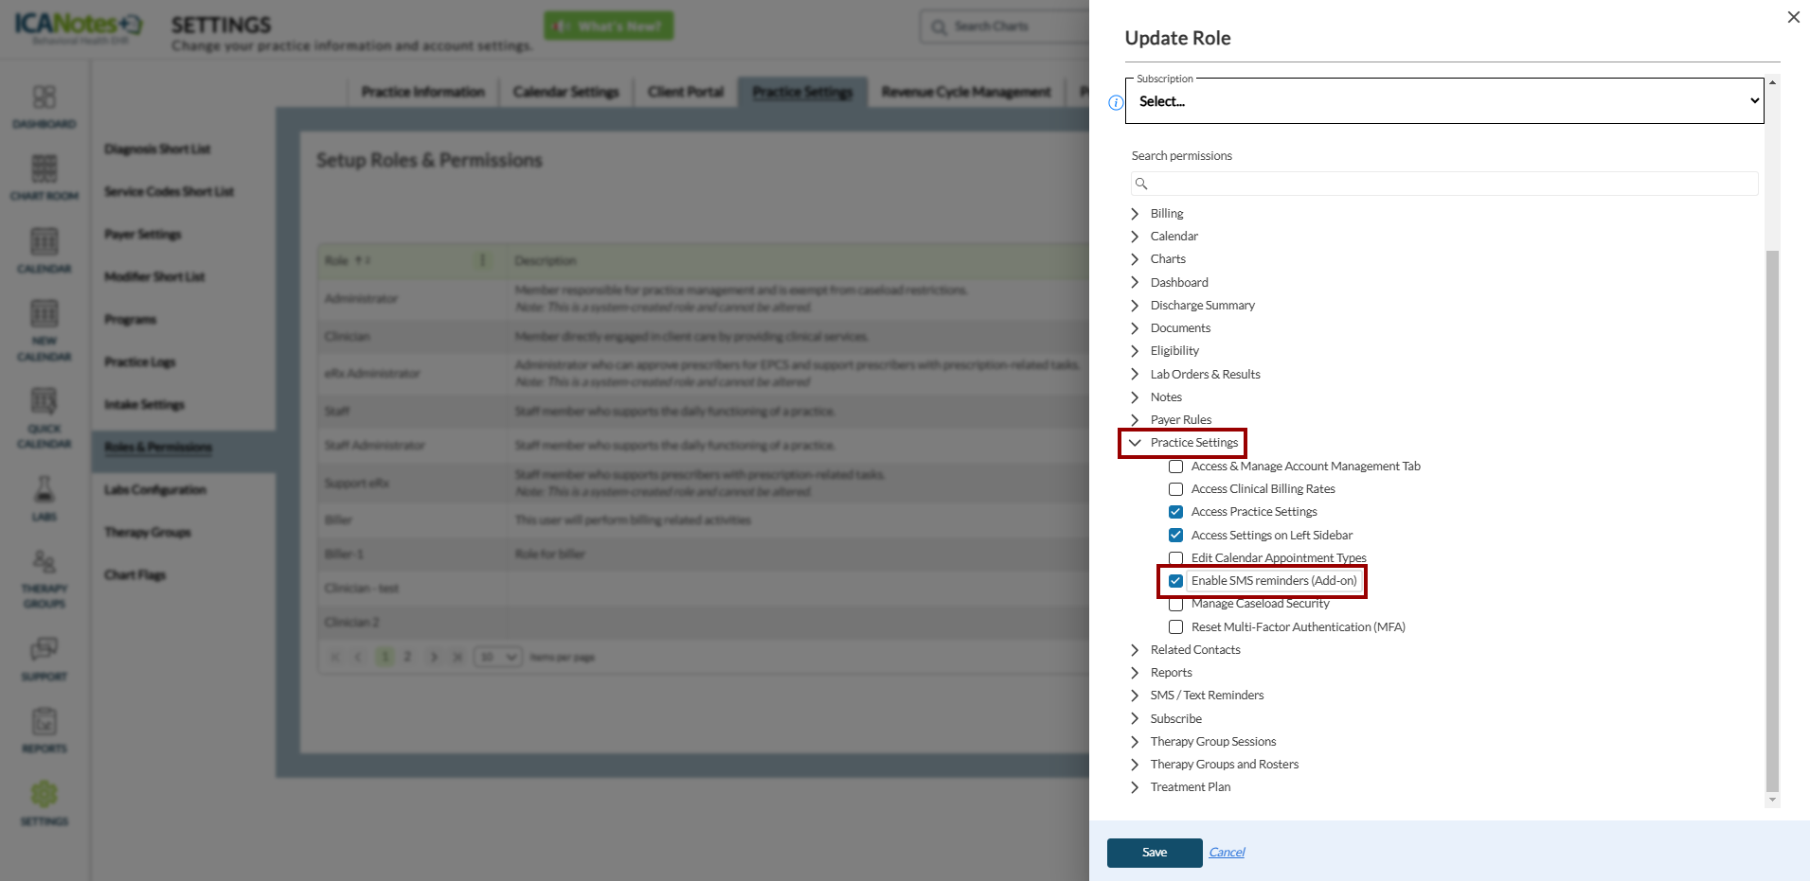Check Access Clinical Billing Rates
Viewport: 1810px width, 881px height.
1175,489
